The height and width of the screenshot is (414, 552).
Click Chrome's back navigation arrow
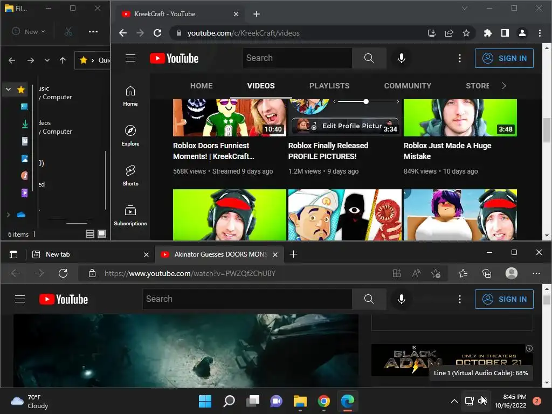(123, 33)
